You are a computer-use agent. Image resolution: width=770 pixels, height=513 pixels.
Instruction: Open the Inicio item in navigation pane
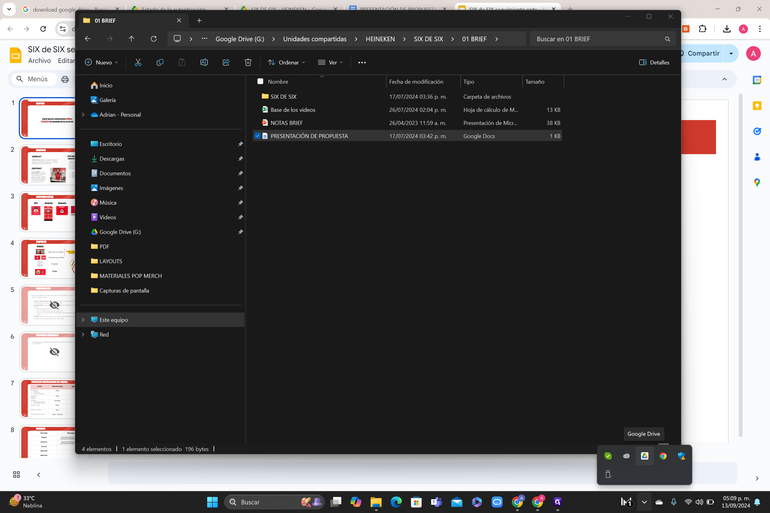pos(105,85)
